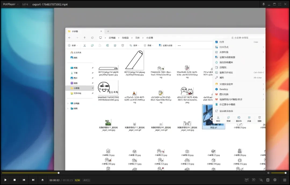Open the PotPlayer main menu dropdown
The height and width of the screenshot is (185, 290).
tap(11, 4)
